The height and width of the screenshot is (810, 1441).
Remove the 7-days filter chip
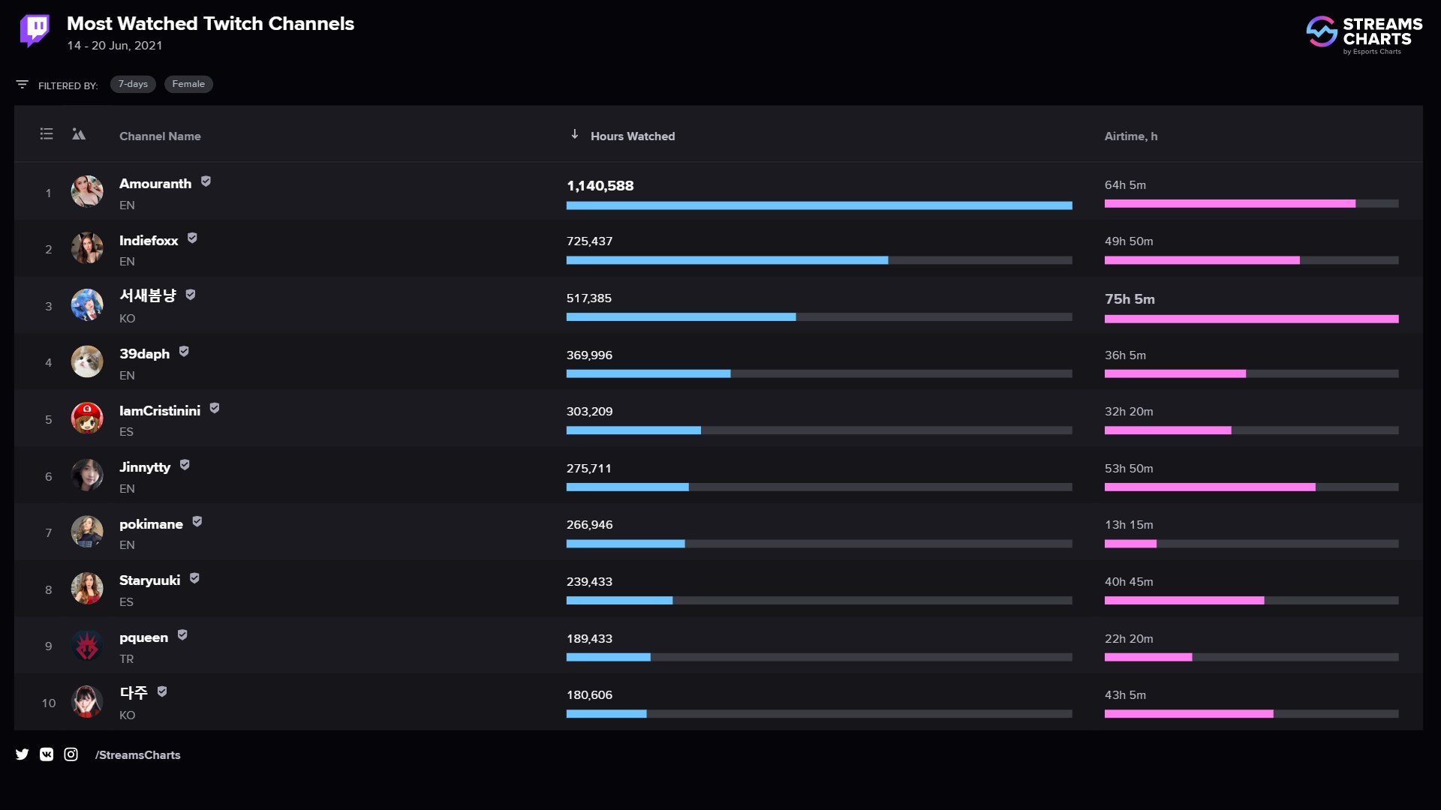tap(133, 84)
